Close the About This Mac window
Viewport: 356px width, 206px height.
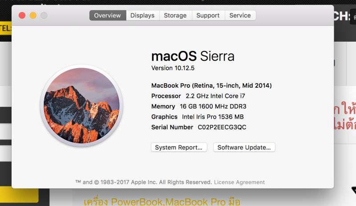[22, 16]
